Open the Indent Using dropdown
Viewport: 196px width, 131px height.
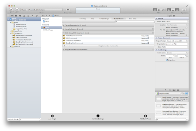point(177,53)
